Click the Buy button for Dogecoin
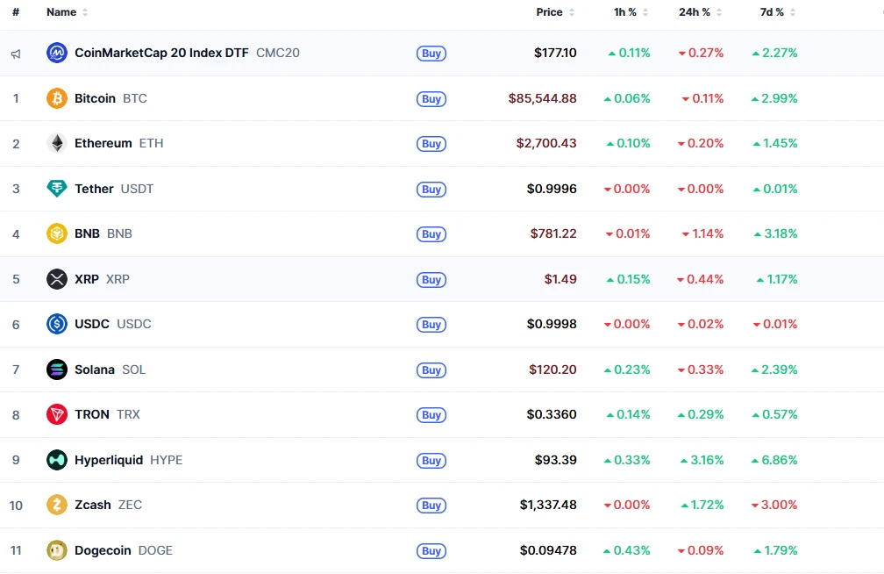The width and height of the screenshot is (884, 574). pos(431,551)
